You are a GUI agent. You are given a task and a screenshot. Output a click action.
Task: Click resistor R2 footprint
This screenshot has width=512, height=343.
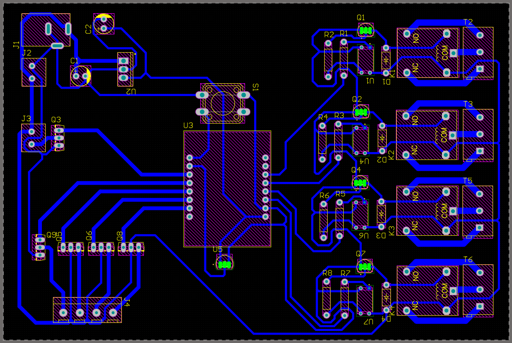328,60
